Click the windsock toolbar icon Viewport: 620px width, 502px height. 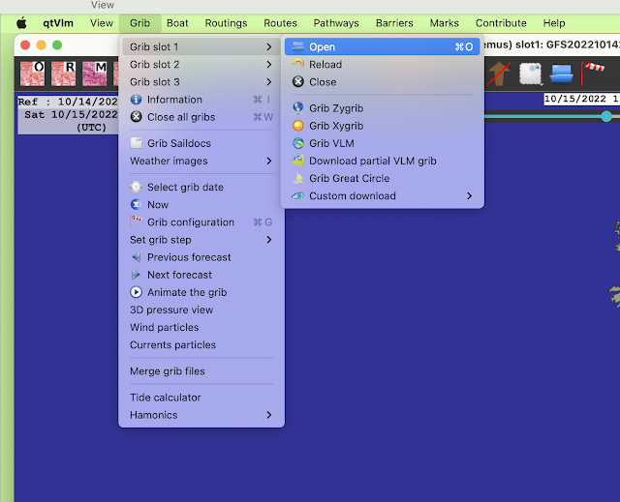(592, 74)
